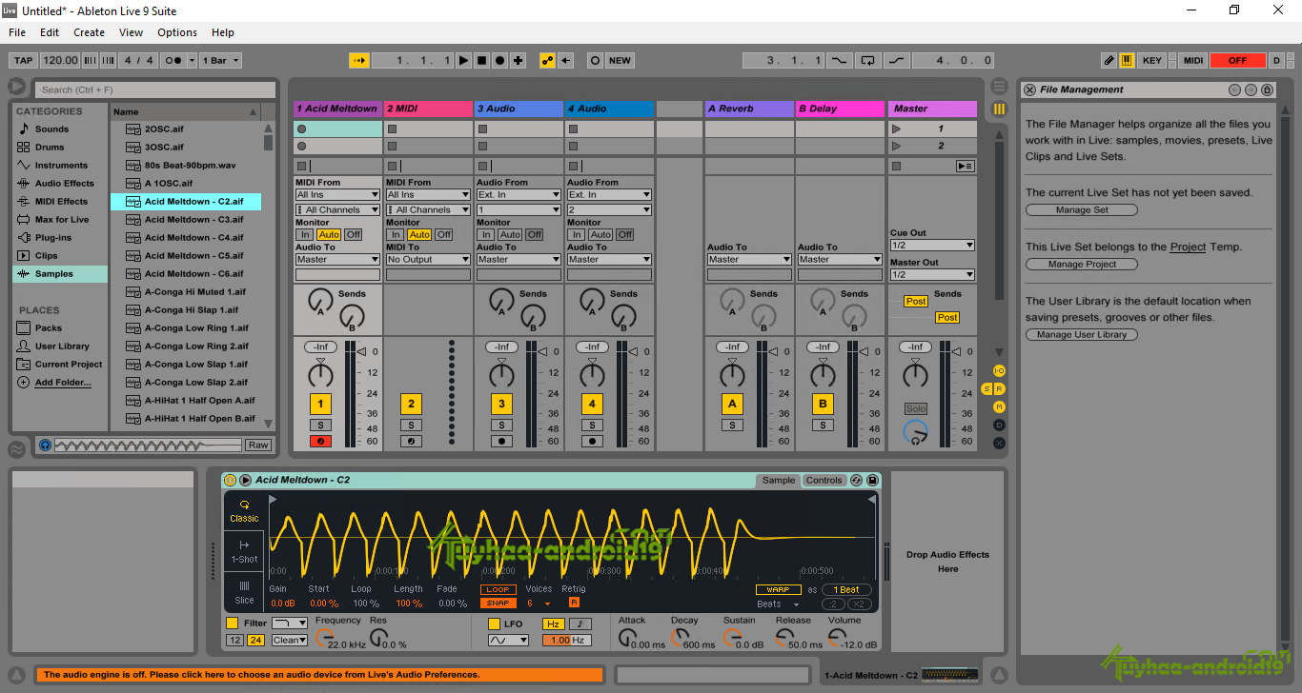
Task: Open the File menu
Action: coord(17,32)
